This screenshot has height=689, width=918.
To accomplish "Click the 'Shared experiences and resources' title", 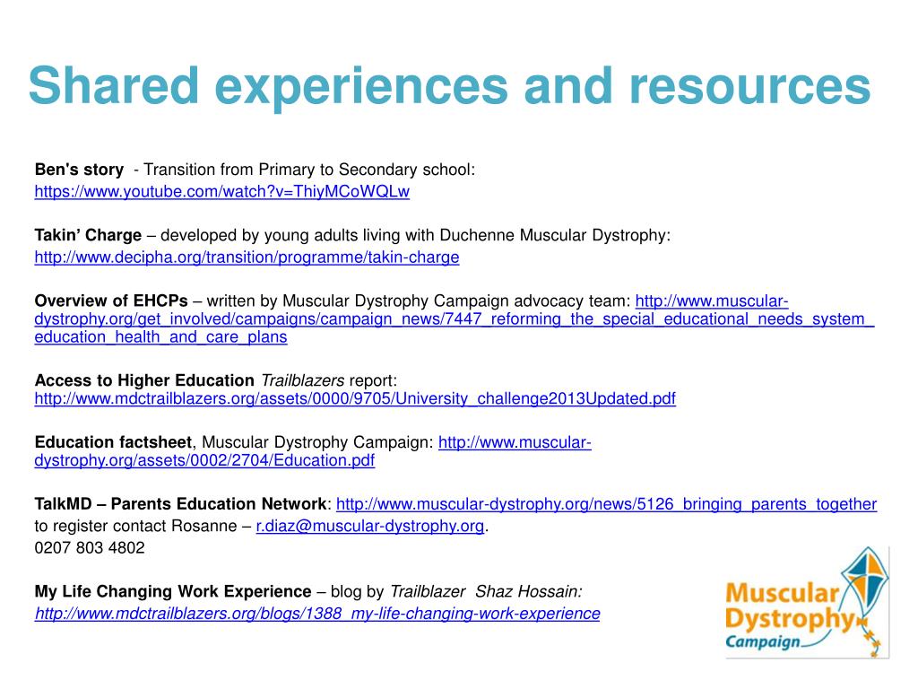I will pos(450,85).
